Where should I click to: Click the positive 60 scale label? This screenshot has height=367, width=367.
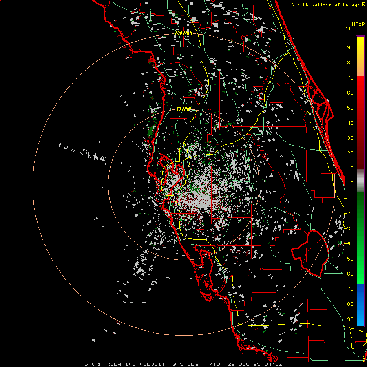pos(350,93)
